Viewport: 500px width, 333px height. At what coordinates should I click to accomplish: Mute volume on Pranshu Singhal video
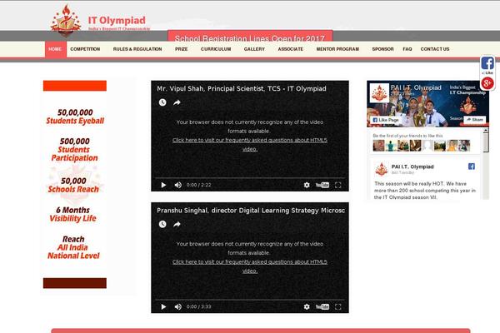click(178, 306)
